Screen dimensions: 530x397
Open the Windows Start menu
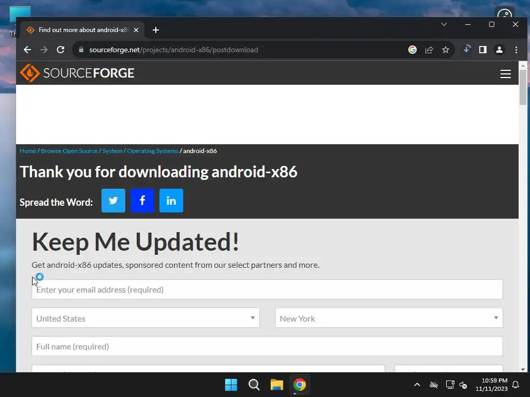(231, 385)
